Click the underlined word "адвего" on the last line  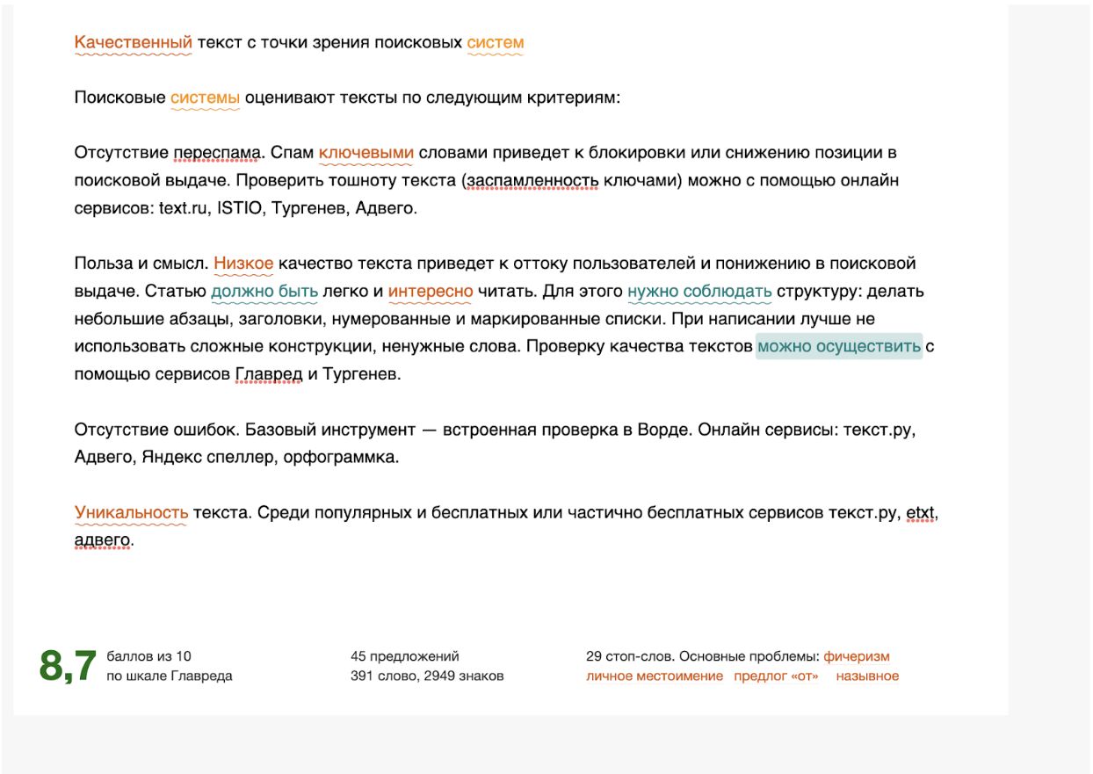(103, 539)
